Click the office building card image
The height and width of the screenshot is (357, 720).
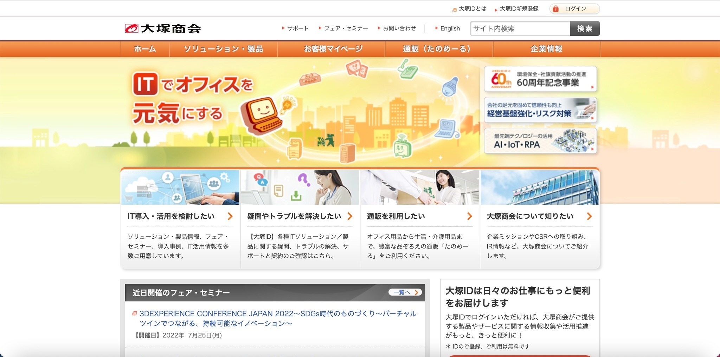click(540, 187)
